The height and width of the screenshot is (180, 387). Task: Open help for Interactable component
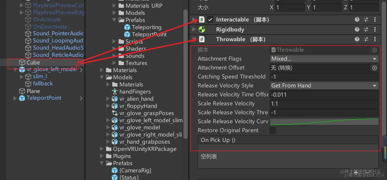pyautogui.click(x=357, y=20)
